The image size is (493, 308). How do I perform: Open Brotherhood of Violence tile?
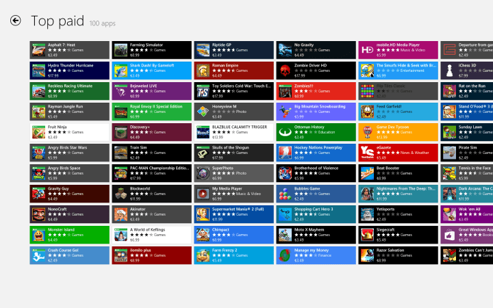click(316, 173)
